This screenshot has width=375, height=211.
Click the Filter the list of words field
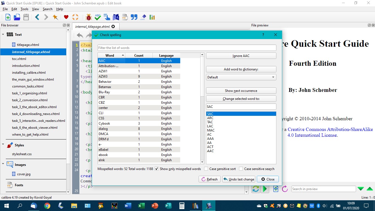tap(187, 48)
